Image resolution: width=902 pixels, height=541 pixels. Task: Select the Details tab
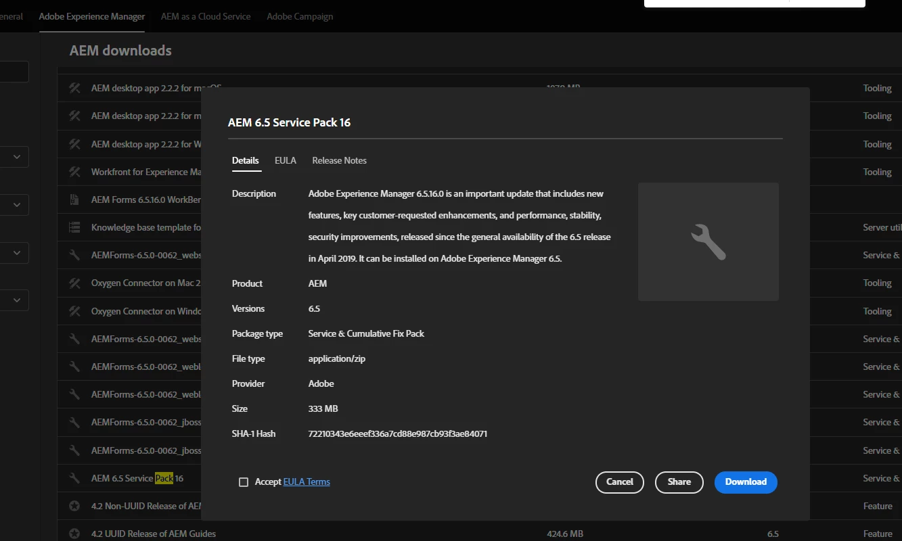[x=246, y=161]
